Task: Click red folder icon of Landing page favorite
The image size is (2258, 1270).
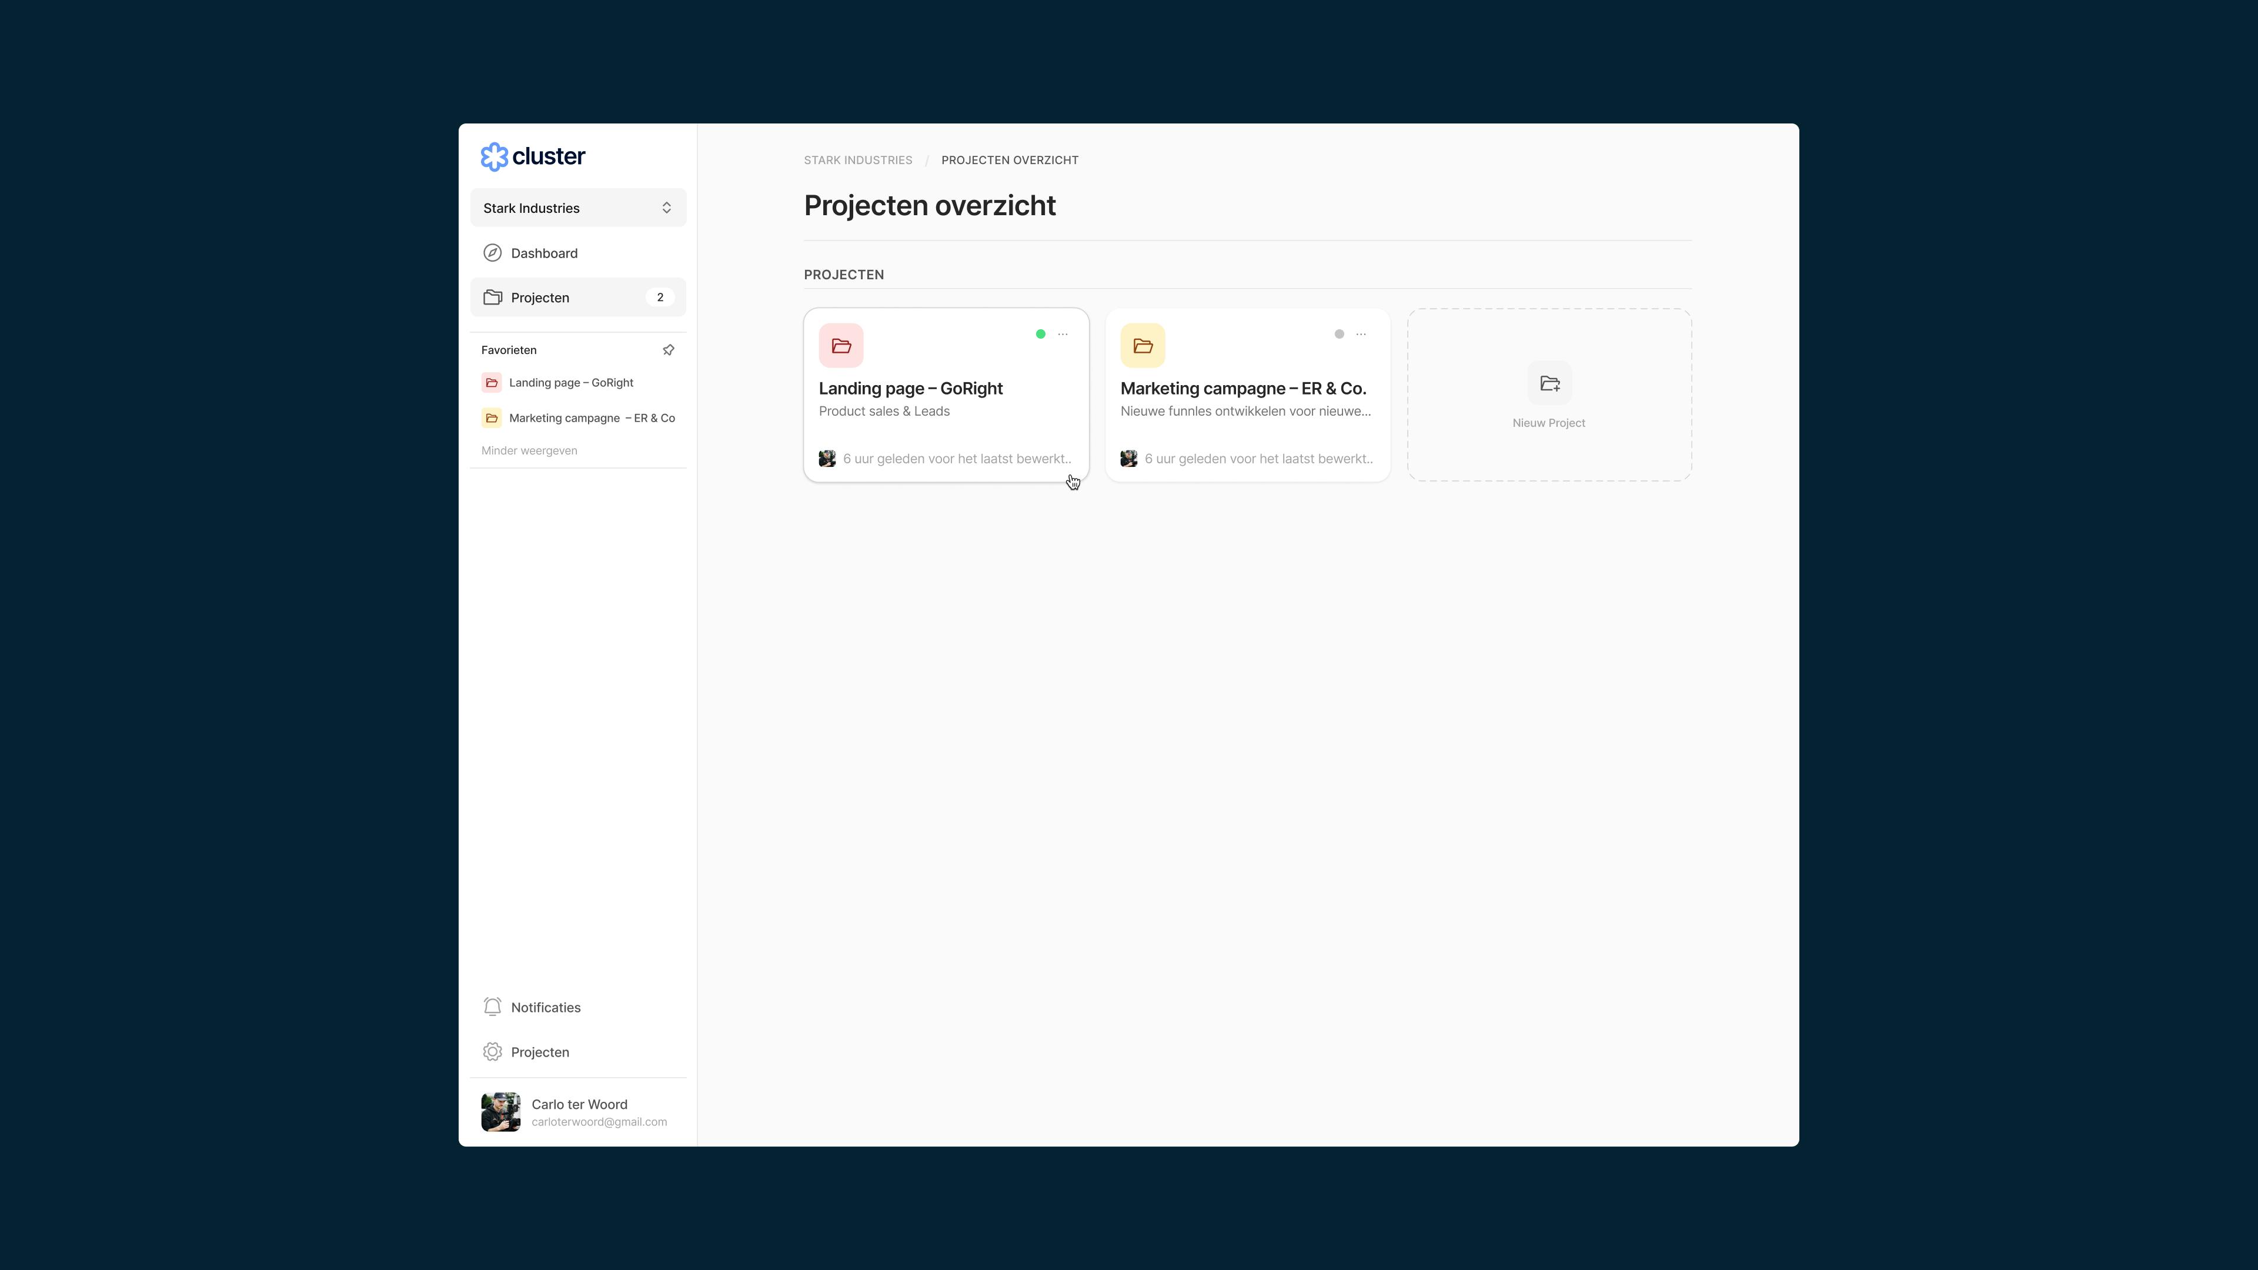Action: coord(492,383)
